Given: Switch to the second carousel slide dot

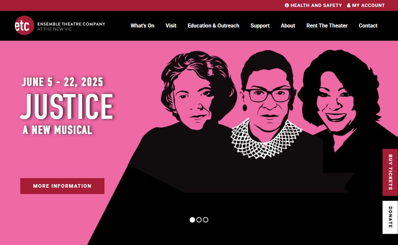Looking at the screenshot, I should 199,220.
